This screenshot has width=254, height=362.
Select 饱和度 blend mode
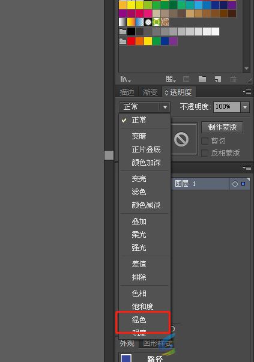coord(145,306)
